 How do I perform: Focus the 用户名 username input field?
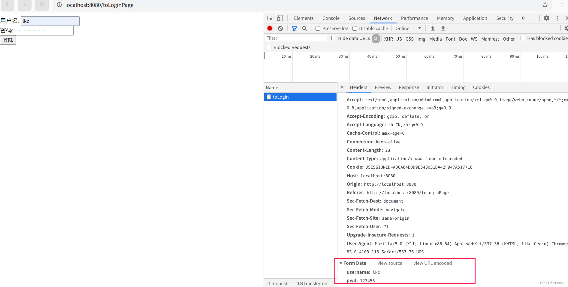tap(50, 21)
